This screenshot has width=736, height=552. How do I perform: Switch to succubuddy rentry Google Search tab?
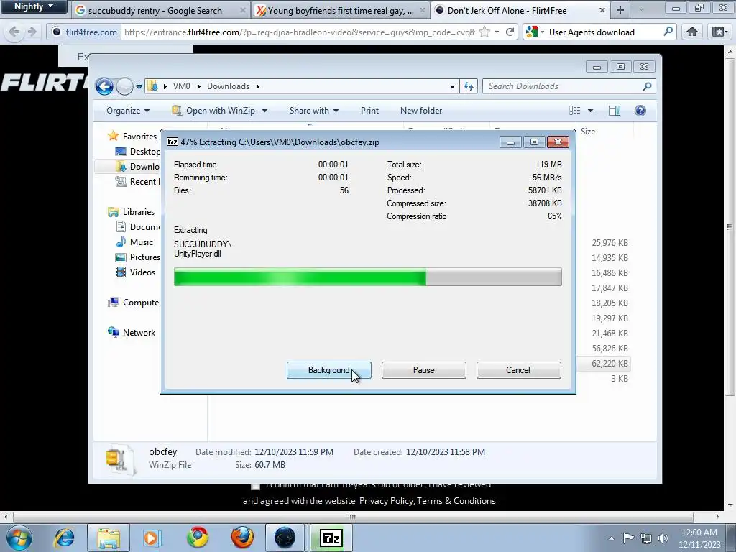tap(160, 10)
